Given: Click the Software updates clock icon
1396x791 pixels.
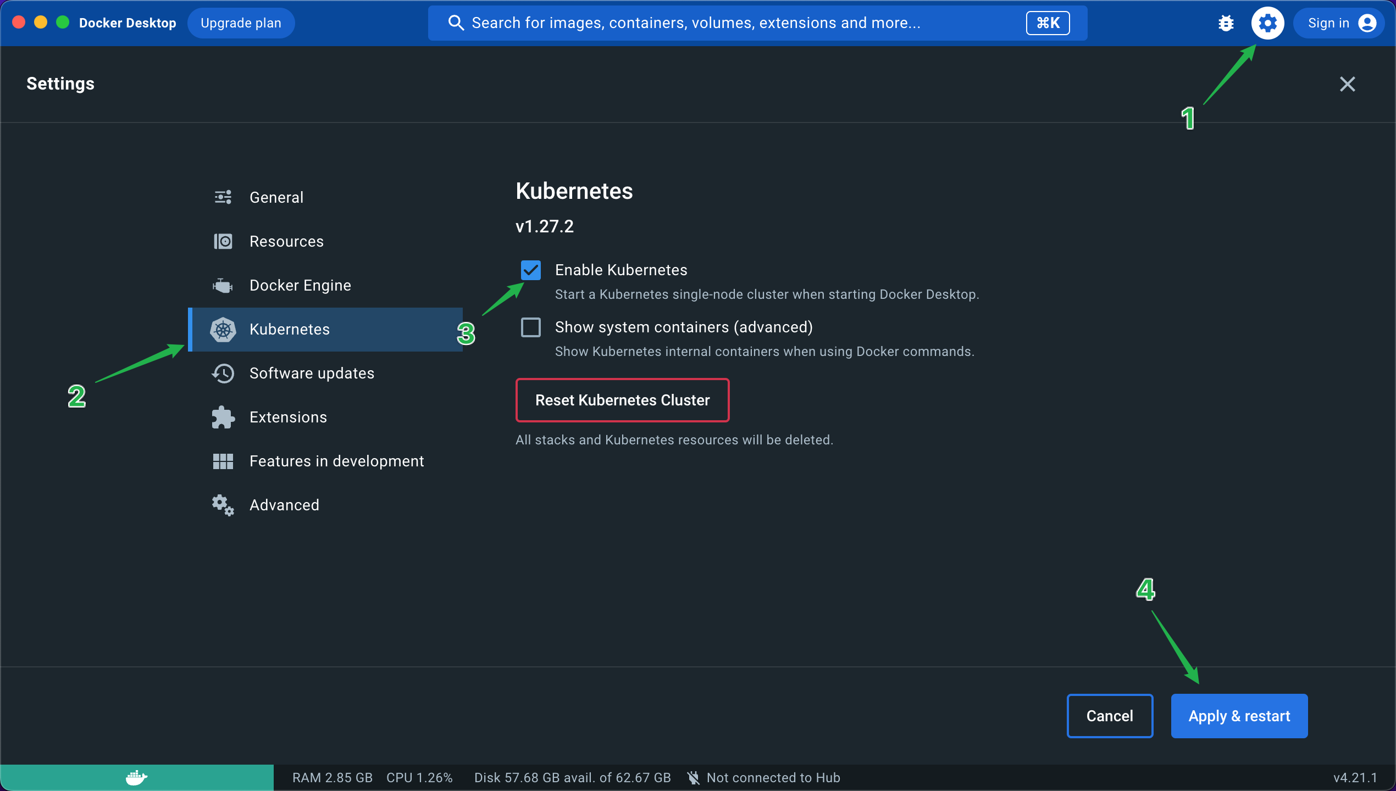Looking at the screenshot, I should click(223, 374).
